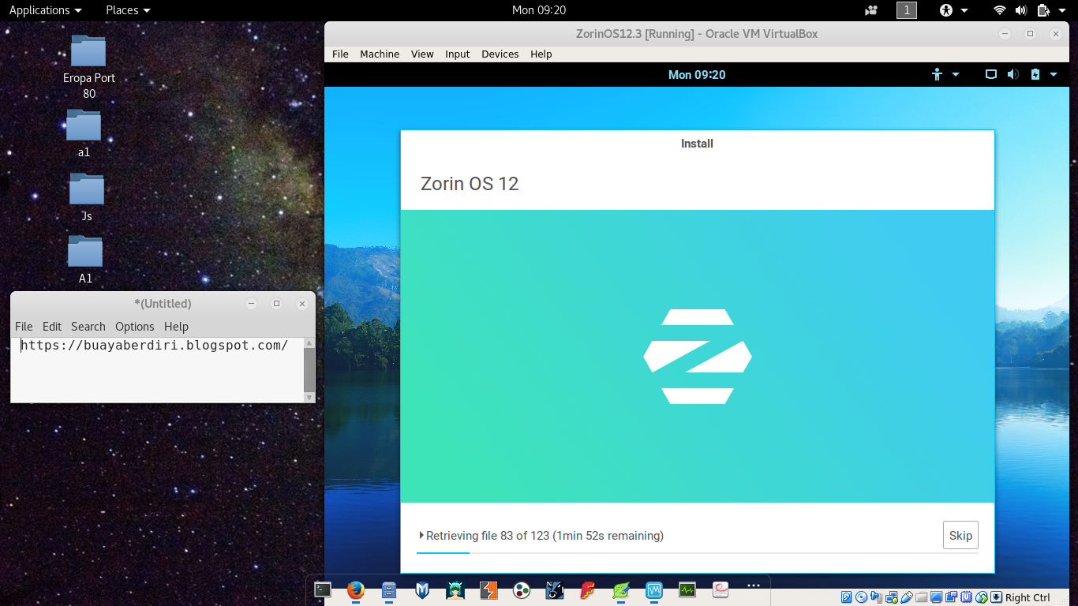Viewport: 1078px width, 606px height.
Task: Open the file cabinet Files icon in dock
Action: (x=389, y=589)
